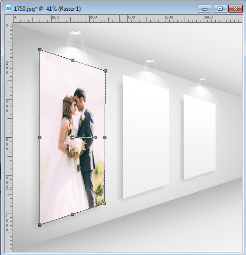Click the ruler origin box at top-left corner
Screen dimensions: 246x255
[x=9, y=19]
